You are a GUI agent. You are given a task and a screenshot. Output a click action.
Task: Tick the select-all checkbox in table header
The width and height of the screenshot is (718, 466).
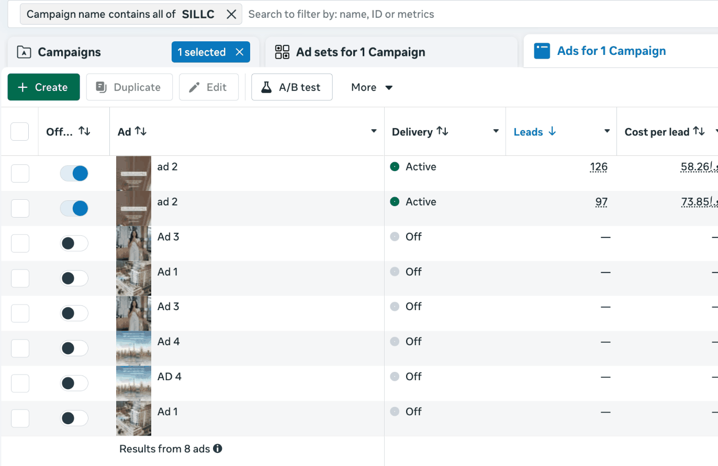(x=20, y=131)
